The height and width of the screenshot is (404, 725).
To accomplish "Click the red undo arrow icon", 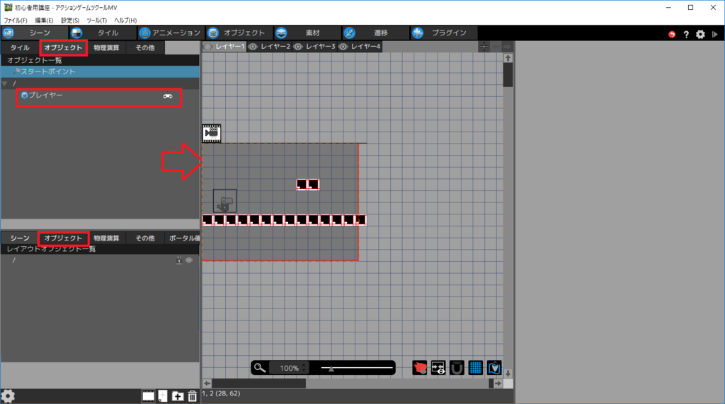I will click(672, 34).
